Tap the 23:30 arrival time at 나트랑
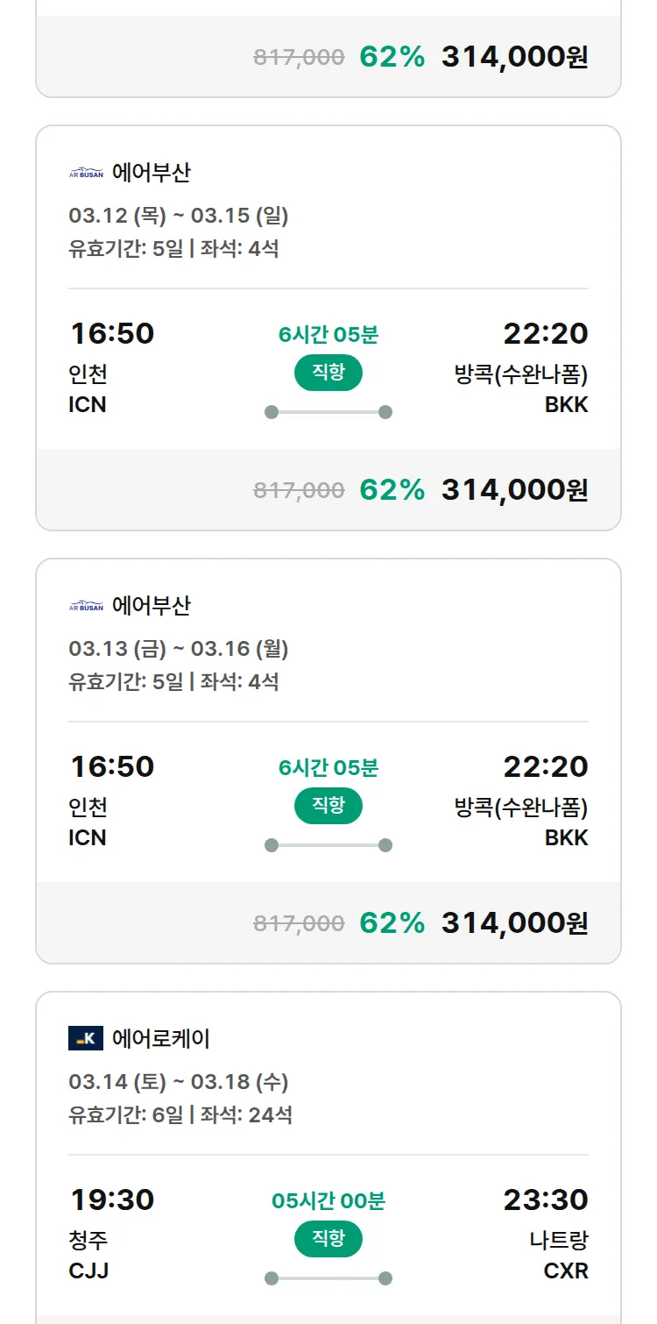This screenshot has width=657, height=1324. (x=546, y=1199)
